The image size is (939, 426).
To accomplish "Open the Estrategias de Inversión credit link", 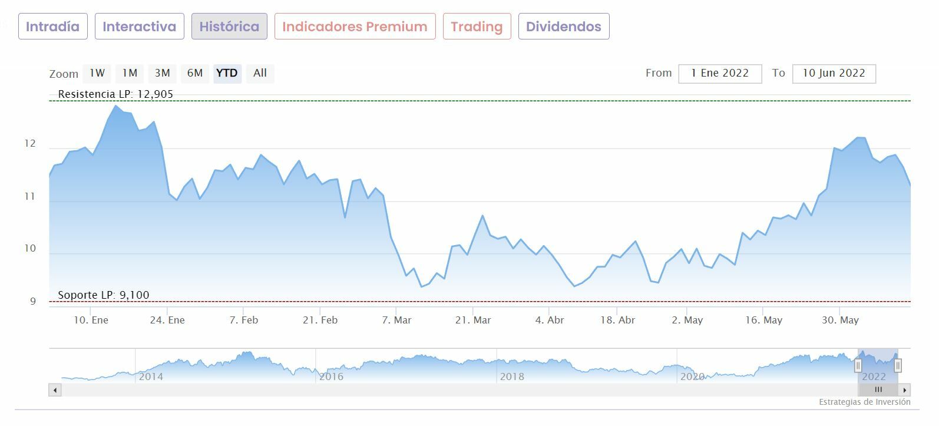I will (x=864, y=402).
